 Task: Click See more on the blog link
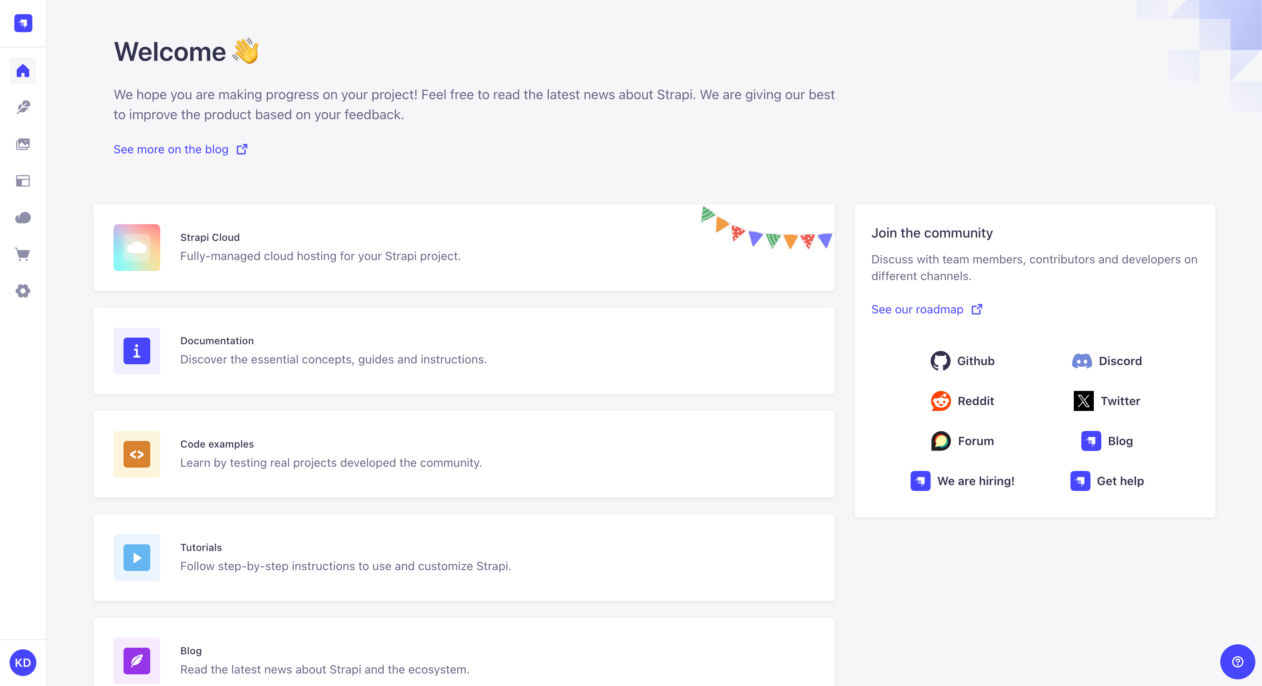tap(181, 149)
